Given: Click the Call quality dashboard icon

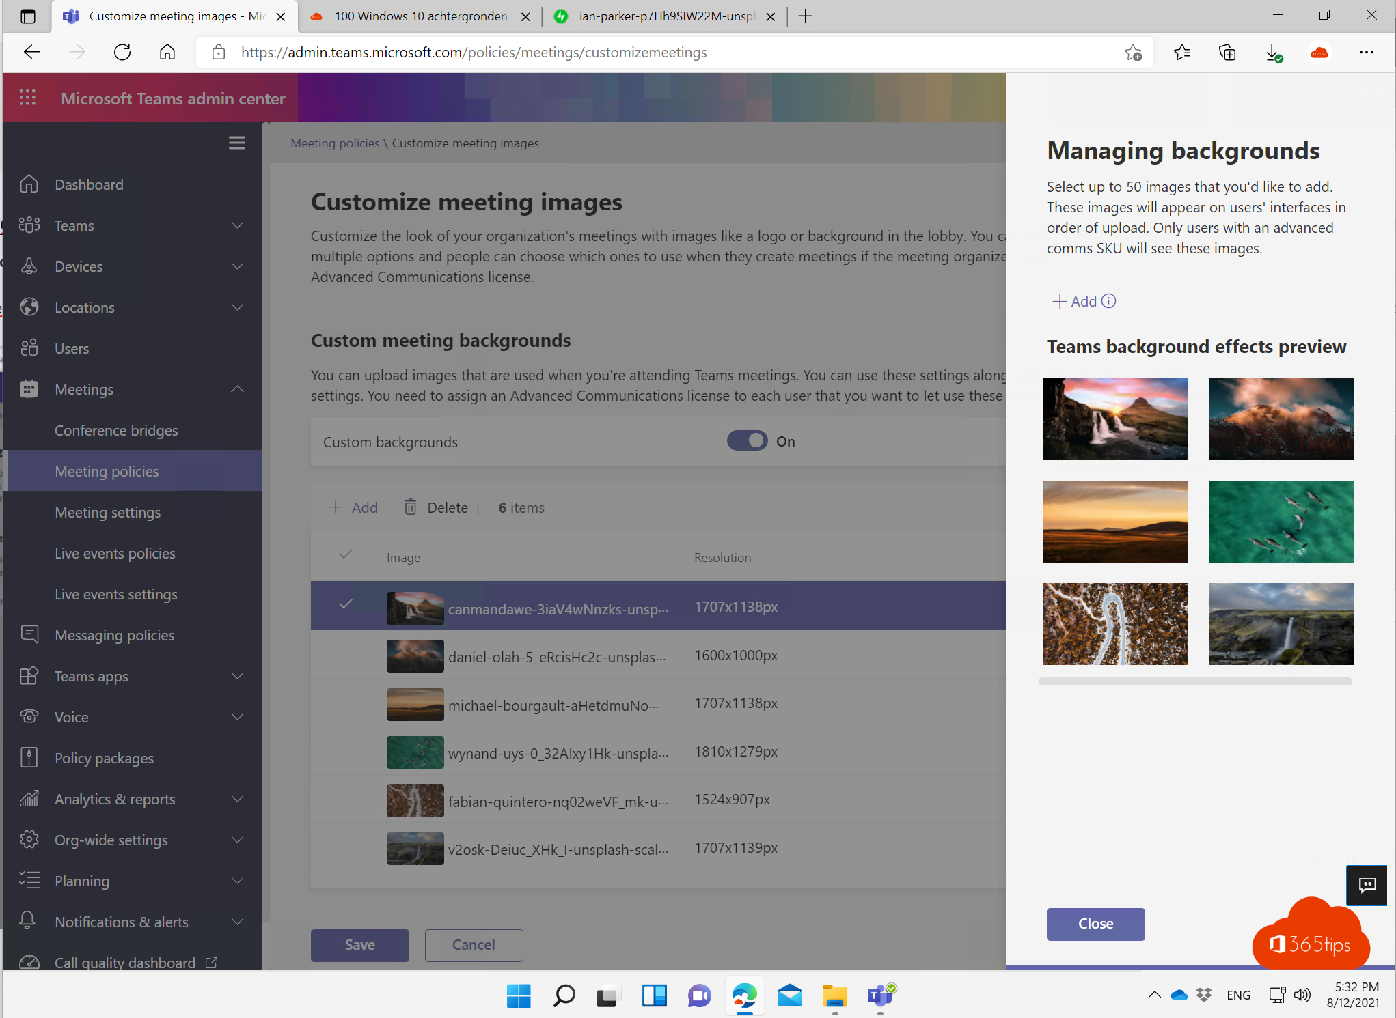Looking at the screenshot, I should (29, 963).
